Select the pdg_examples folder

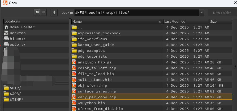[x=152, y=50]
